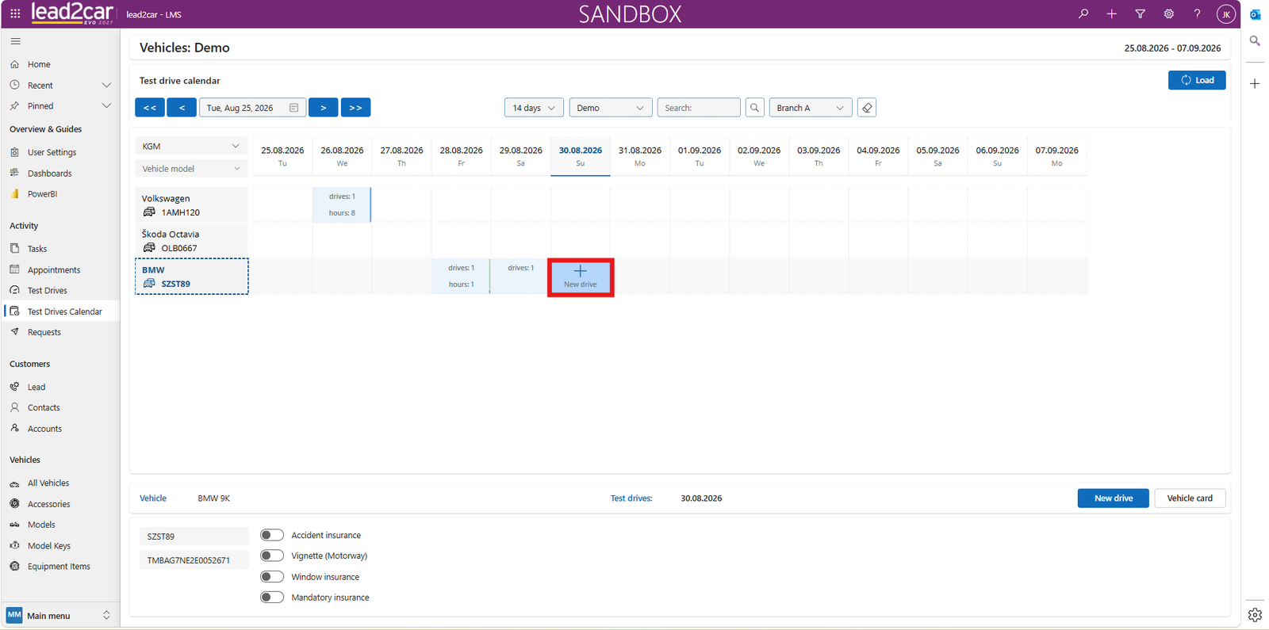Open All Vehicles in the sidebar
The image size is (1269, 630).
[48, 483]
